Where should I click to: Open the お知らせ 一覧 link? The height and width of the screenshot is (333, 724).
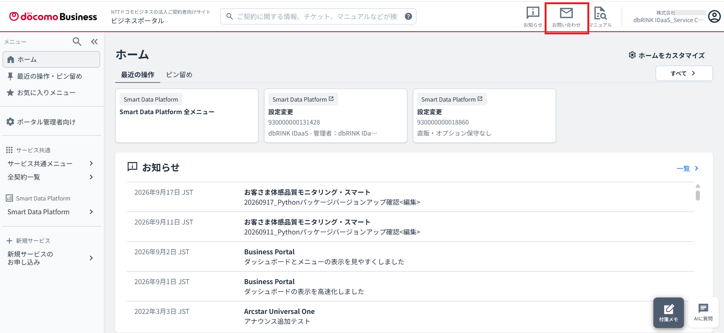tap(687, 168)
